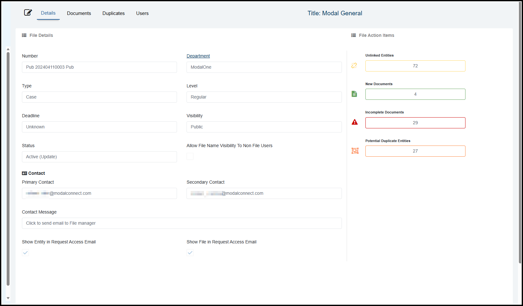Click the Contact Message email field
The height and width of the screenshot is (306, 523).
(181, 223)
